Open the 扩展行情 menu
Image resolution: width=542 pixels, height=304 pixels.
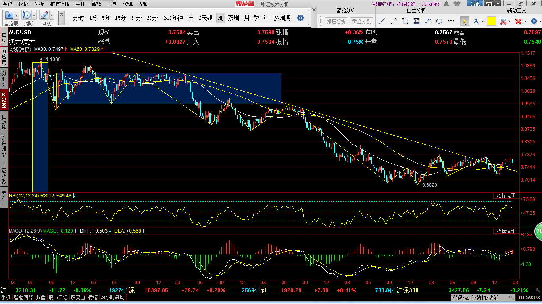click(60, 4)
